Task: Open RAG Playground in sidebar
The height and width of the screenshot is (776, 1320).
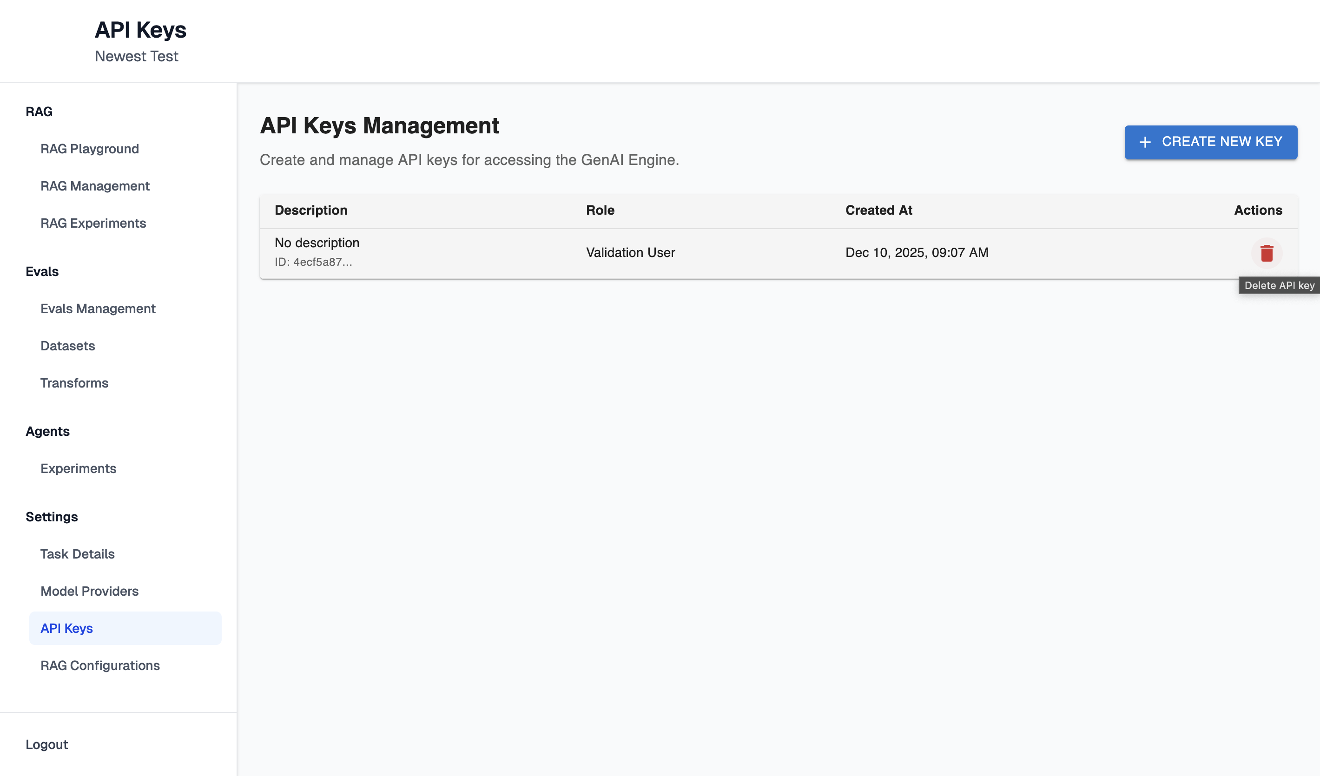Action: coord(90,149)
